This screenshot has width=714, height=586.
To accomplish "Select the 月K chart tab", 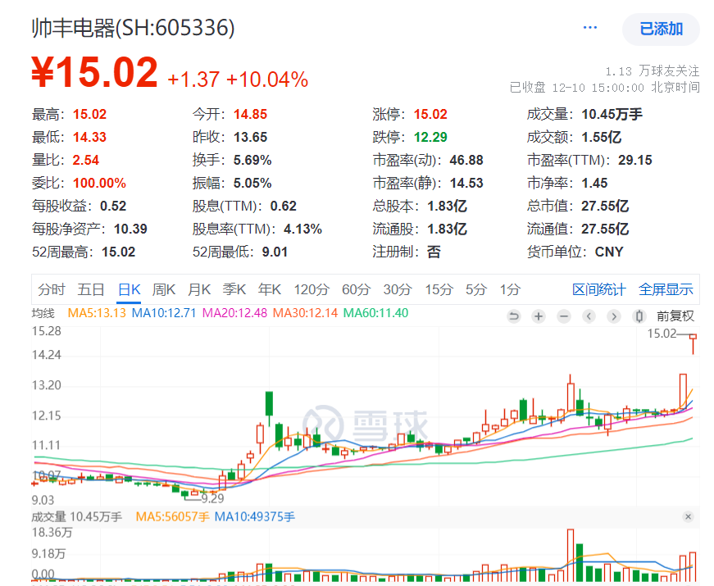I will (199, 289).
